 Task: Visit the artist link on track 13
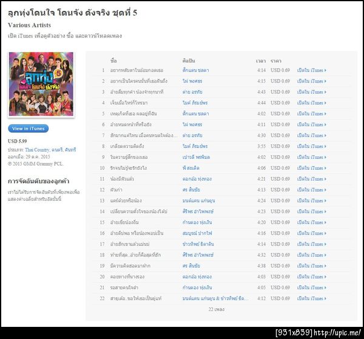[x=198, y=201]
